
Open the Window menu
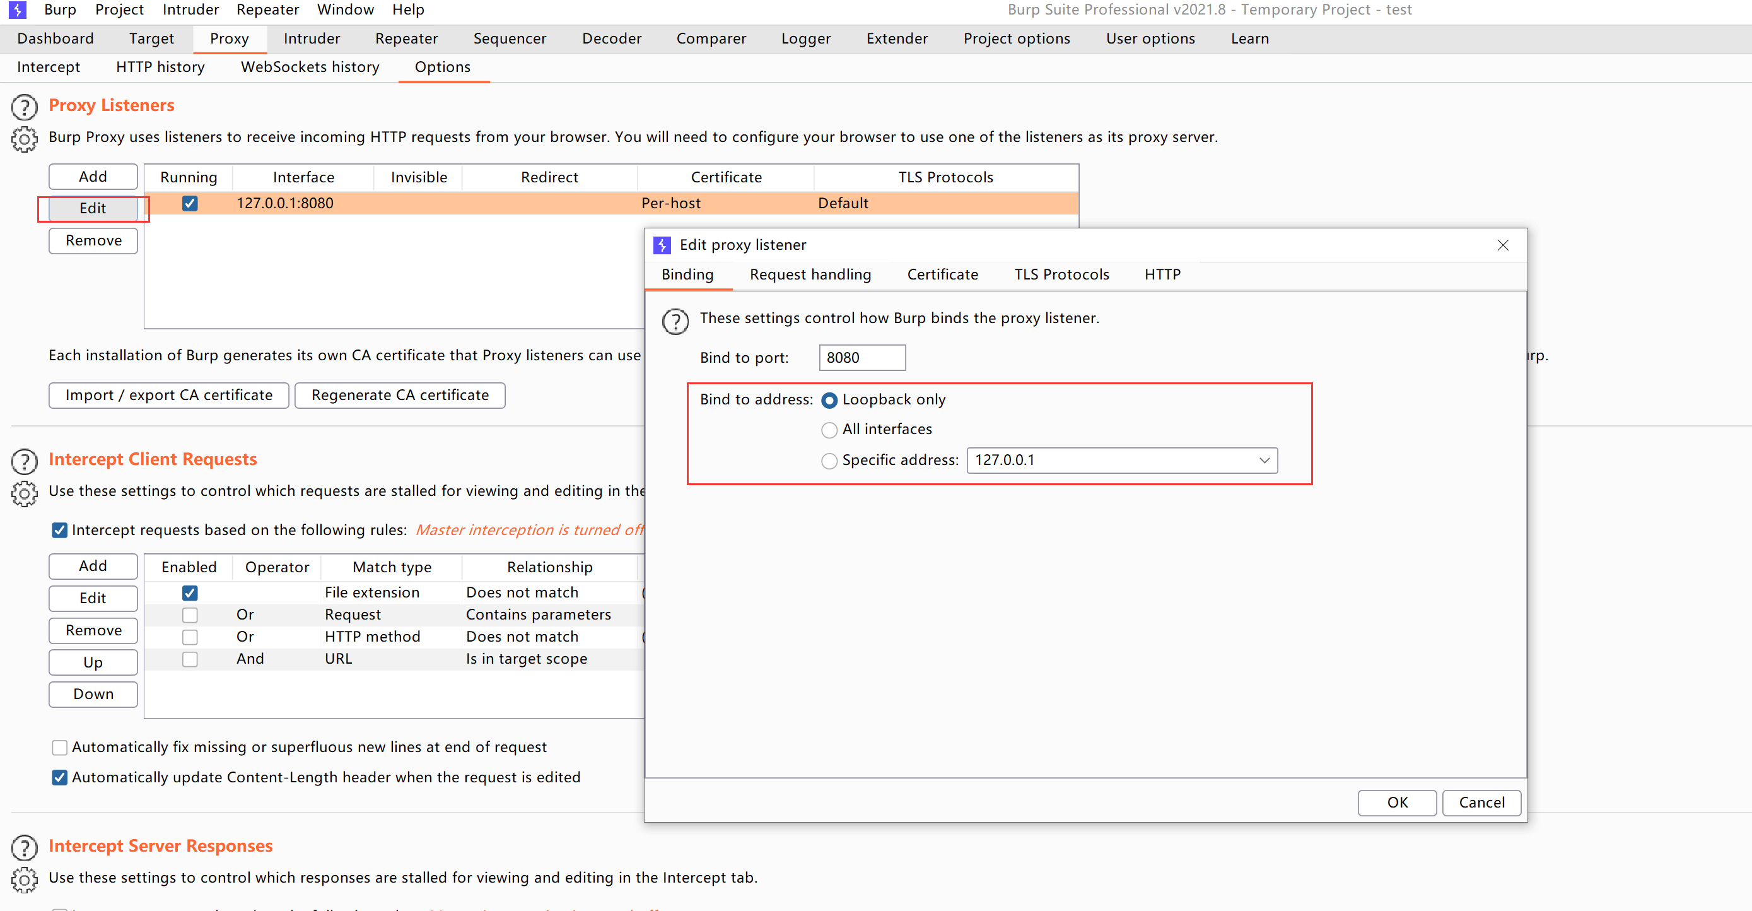tap(346, 9)
